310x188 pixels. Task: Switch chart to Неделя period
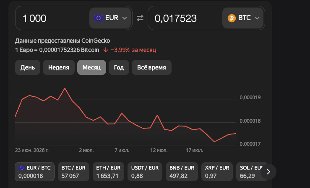[x=59, y=67]
